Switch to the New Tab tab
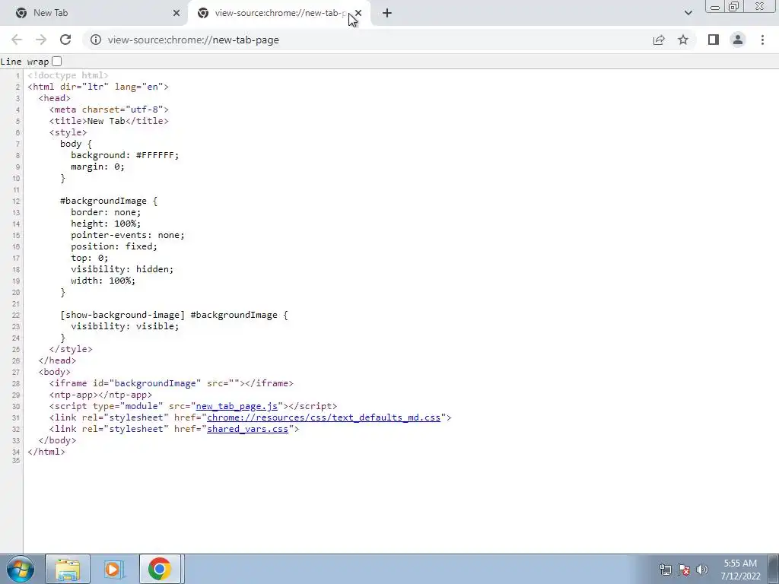The height and width of the screenshot is (584, 779). tap(94, 13)
